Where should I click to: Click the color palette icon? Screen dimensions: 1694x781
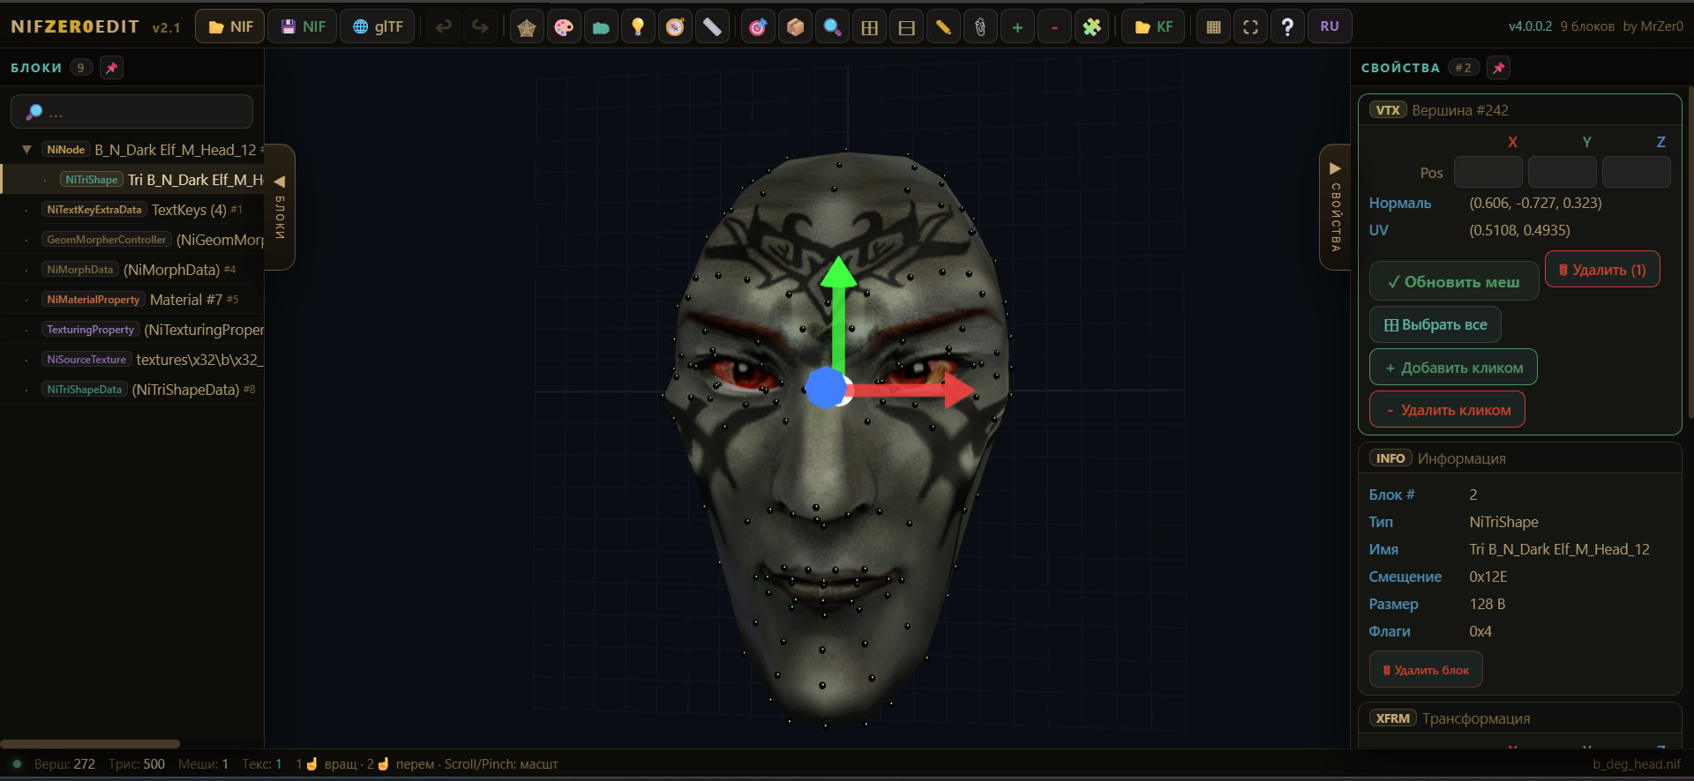point(564,27)
